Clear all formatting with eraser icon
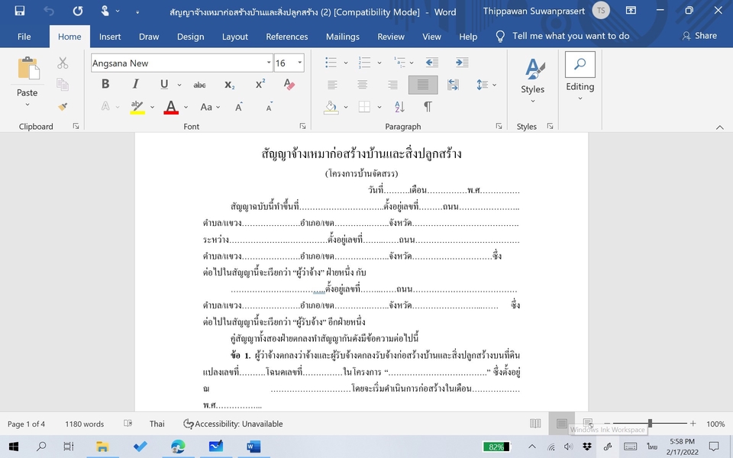 click(289, 85)
